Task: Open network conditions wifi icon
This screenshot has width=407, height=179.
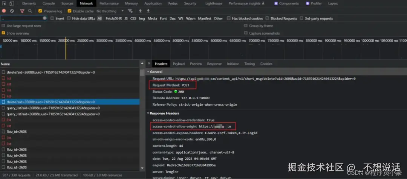Action: (130, 11)
